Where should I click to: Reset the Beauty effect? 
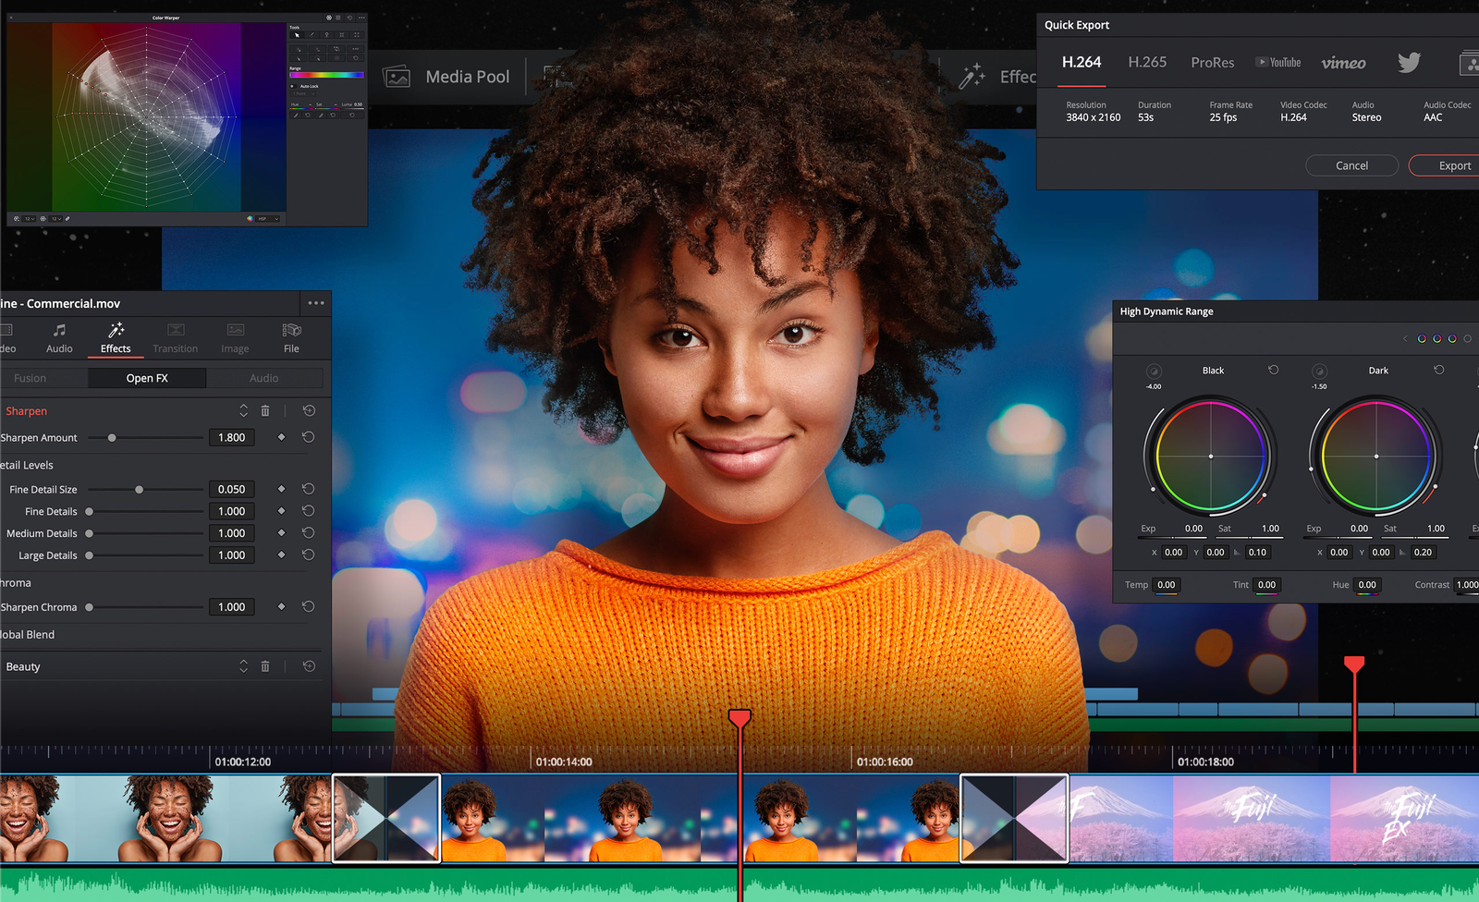pyautogui.click(x=309, y=666)
